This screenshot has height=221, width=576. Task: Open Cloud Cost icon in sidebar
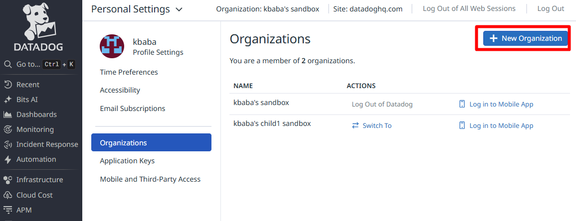[x=8, y=195]
